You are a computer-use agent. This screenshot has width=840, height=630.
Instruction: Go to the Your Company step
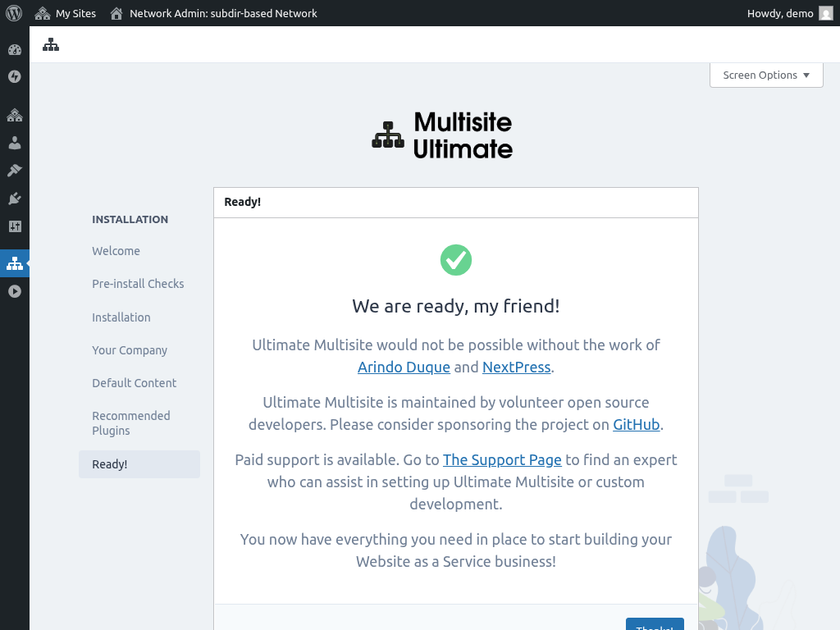[130, 349]
